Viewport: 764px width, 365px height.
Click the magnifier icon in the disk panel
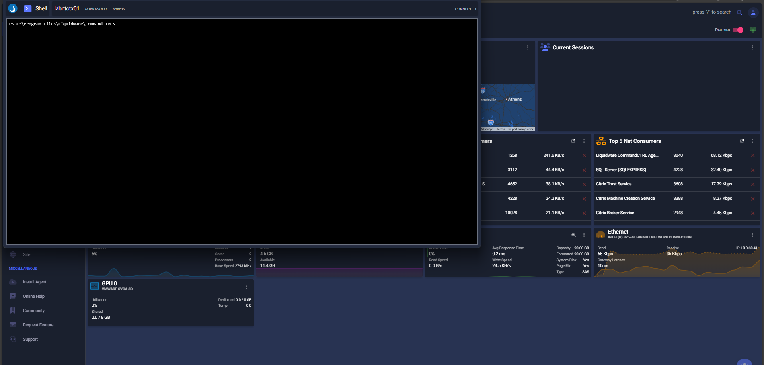[573, 235]
